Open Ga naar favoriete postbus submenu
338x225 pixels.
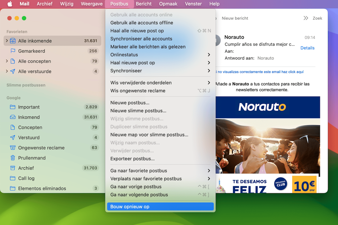click(x=160, y=171)
